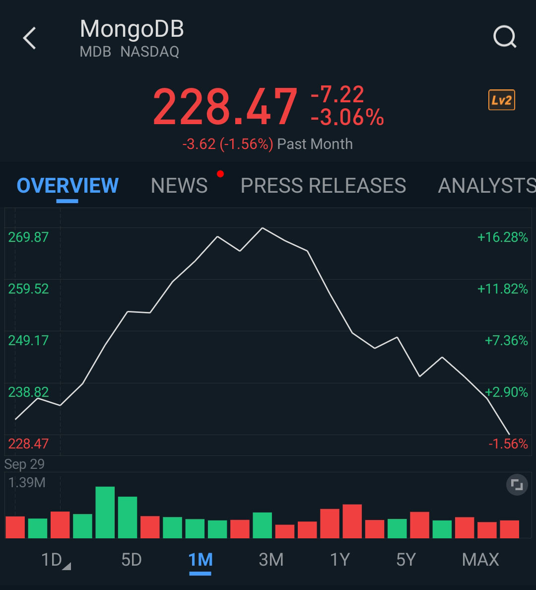The width and height of the screenshot is (536, 590).
Task: Tap the peak of the price line
Action: coord(262,228)
